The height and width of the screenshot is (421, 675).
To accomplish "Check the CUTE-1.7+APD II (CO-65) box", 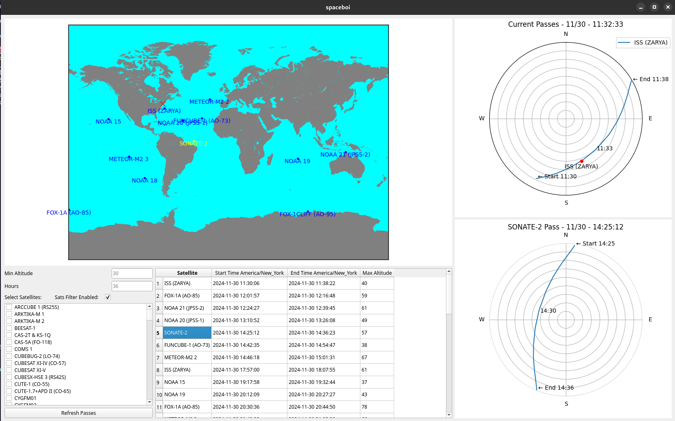I will coord(9,391).
